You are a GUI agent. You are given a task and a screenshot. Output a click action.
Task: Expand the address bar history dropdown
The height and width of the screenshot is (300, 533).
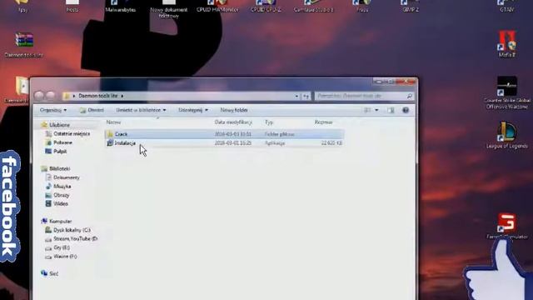tap(296, 97)
